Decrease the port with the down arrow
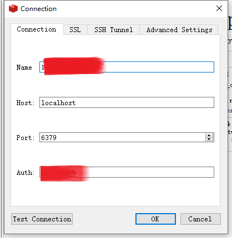 click(x=209, y=139)
